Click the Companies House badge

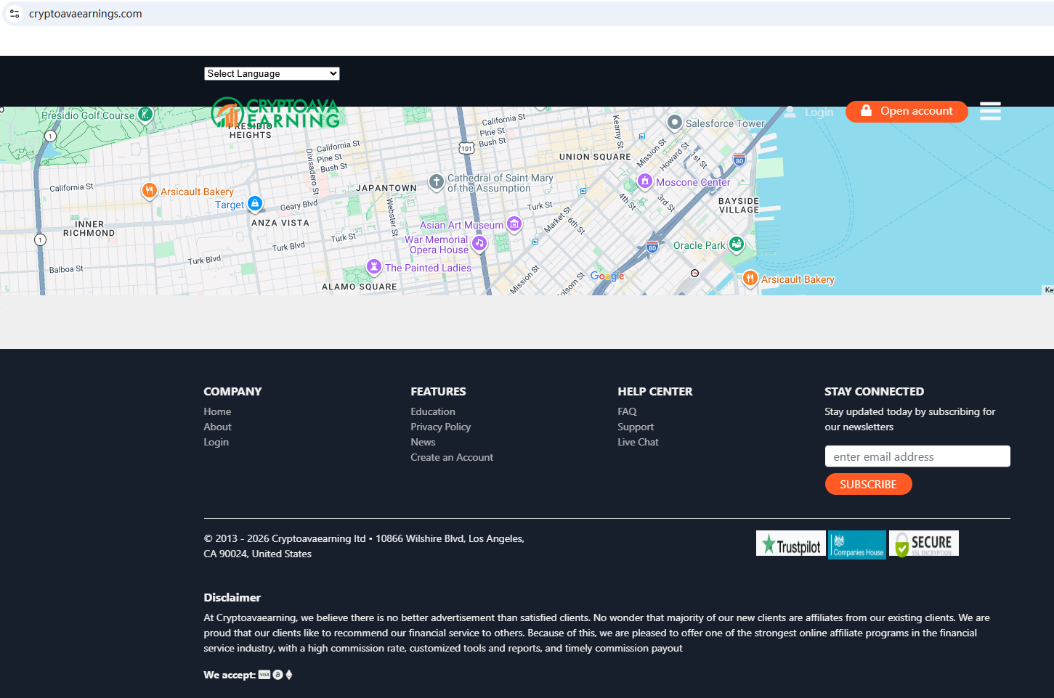tap(857, 545)
